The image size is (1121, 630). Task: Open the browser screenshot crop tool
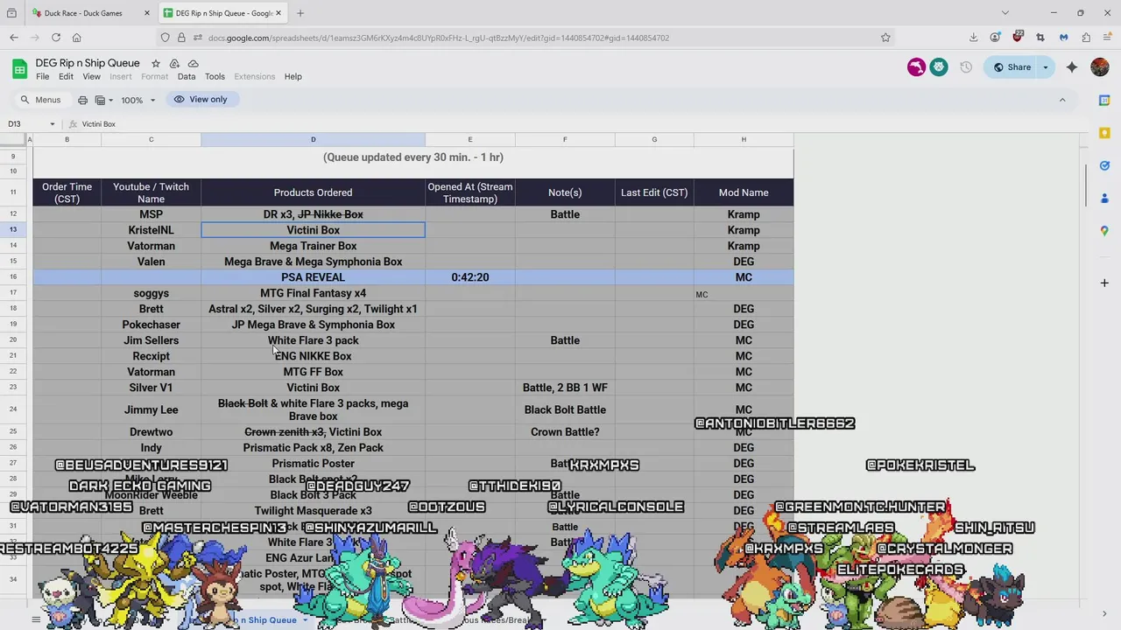click(1040, 38)
